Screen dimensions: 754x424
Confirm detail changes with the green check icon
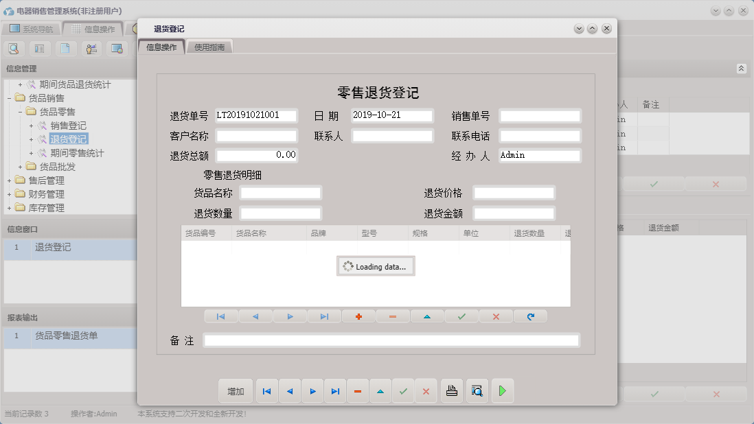click(461, 316)
